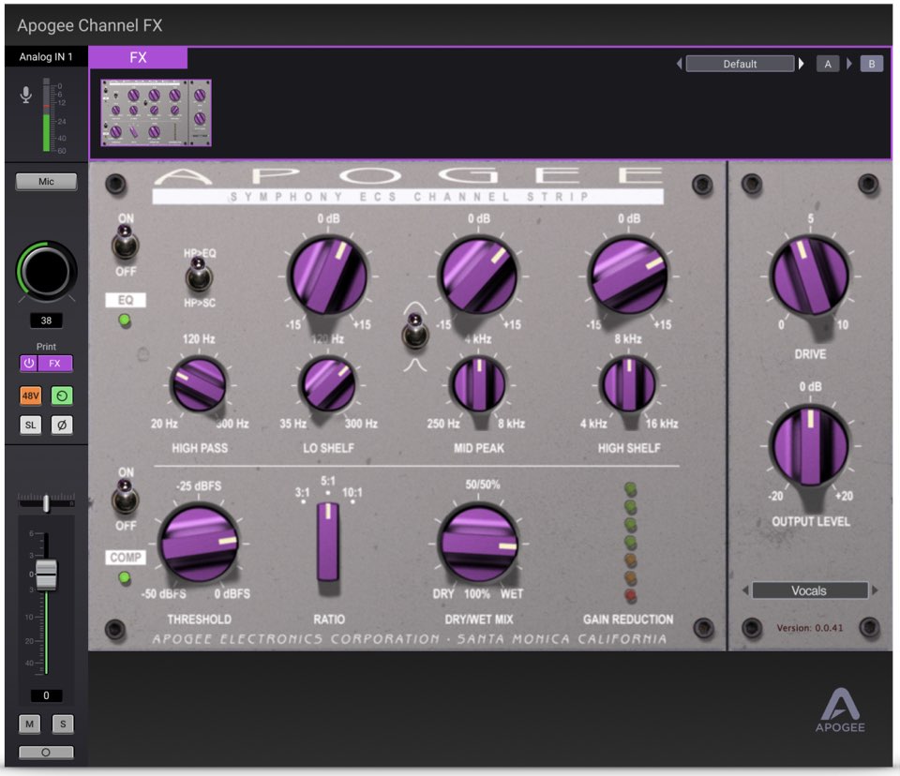900x776 pixels.
Task: Click the Mid Peak frequency knob
Action: (x=479, y=384)
